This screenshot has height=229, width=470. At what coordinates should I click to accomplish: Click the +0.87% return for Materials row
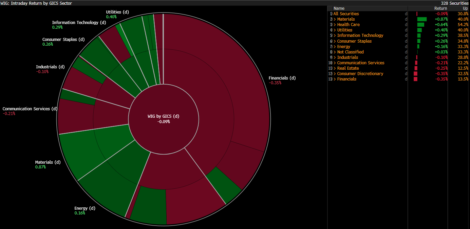[x=441, y=19]
